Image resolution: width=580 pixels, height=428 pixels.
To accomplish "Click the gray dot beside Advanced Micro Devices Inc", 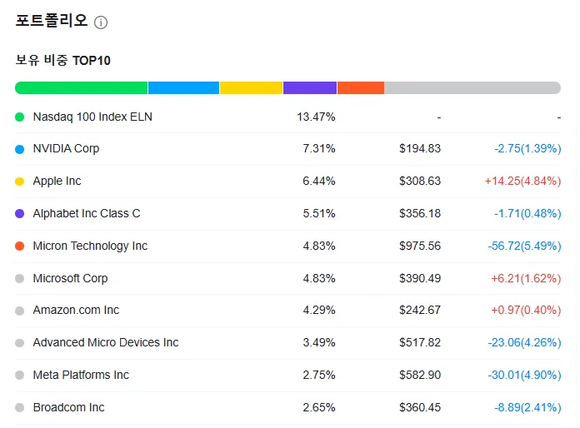I will (x=20, y=343).
